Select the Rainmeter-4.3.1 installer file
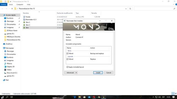This screenshot has height=99, width=177. coord(31,20)
